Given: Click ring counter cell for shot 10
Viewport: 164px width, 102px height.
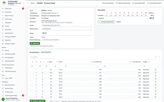Looking at the screenshot, I should point(146,15).
